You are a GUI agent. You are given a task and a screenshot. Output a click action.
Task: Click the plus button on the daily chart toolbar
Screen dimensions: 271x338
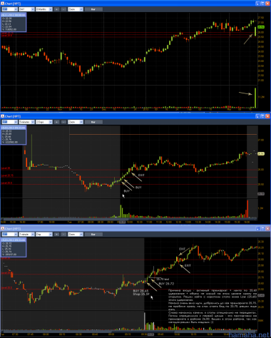56,9
